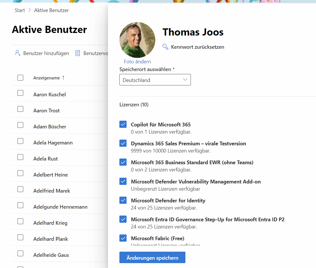The height and width of the screenshot is (268, 316).
Task: Navigate to Start via breadcrumb
Action: click(20, 10)
